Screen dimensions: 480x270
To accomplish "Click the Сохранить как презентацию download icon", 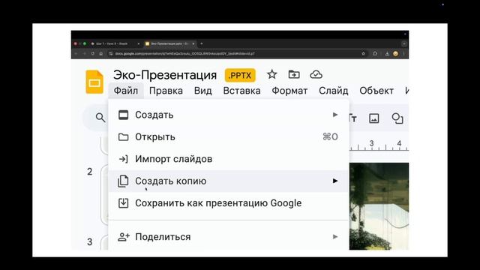I will (x=123, y=203).
